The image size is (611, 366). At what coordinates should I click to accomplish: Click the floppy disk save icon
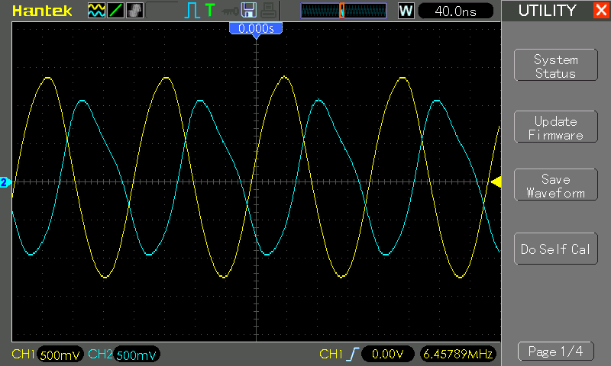249,10
